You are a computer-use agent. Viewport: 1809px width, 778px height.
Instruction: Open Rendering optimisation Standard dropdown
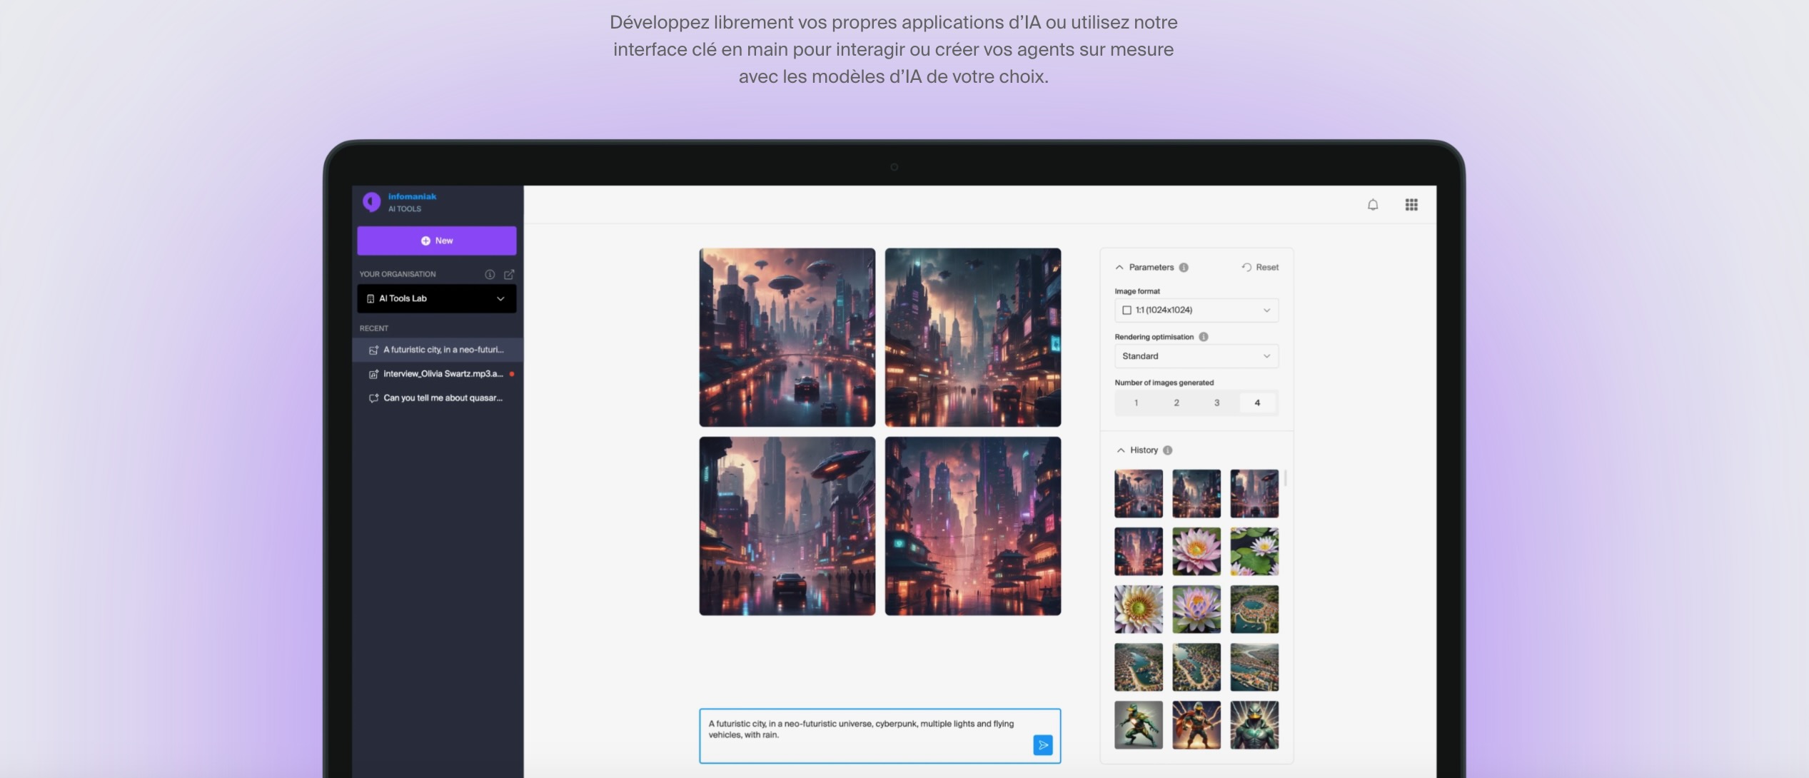tap(1196, 356)
